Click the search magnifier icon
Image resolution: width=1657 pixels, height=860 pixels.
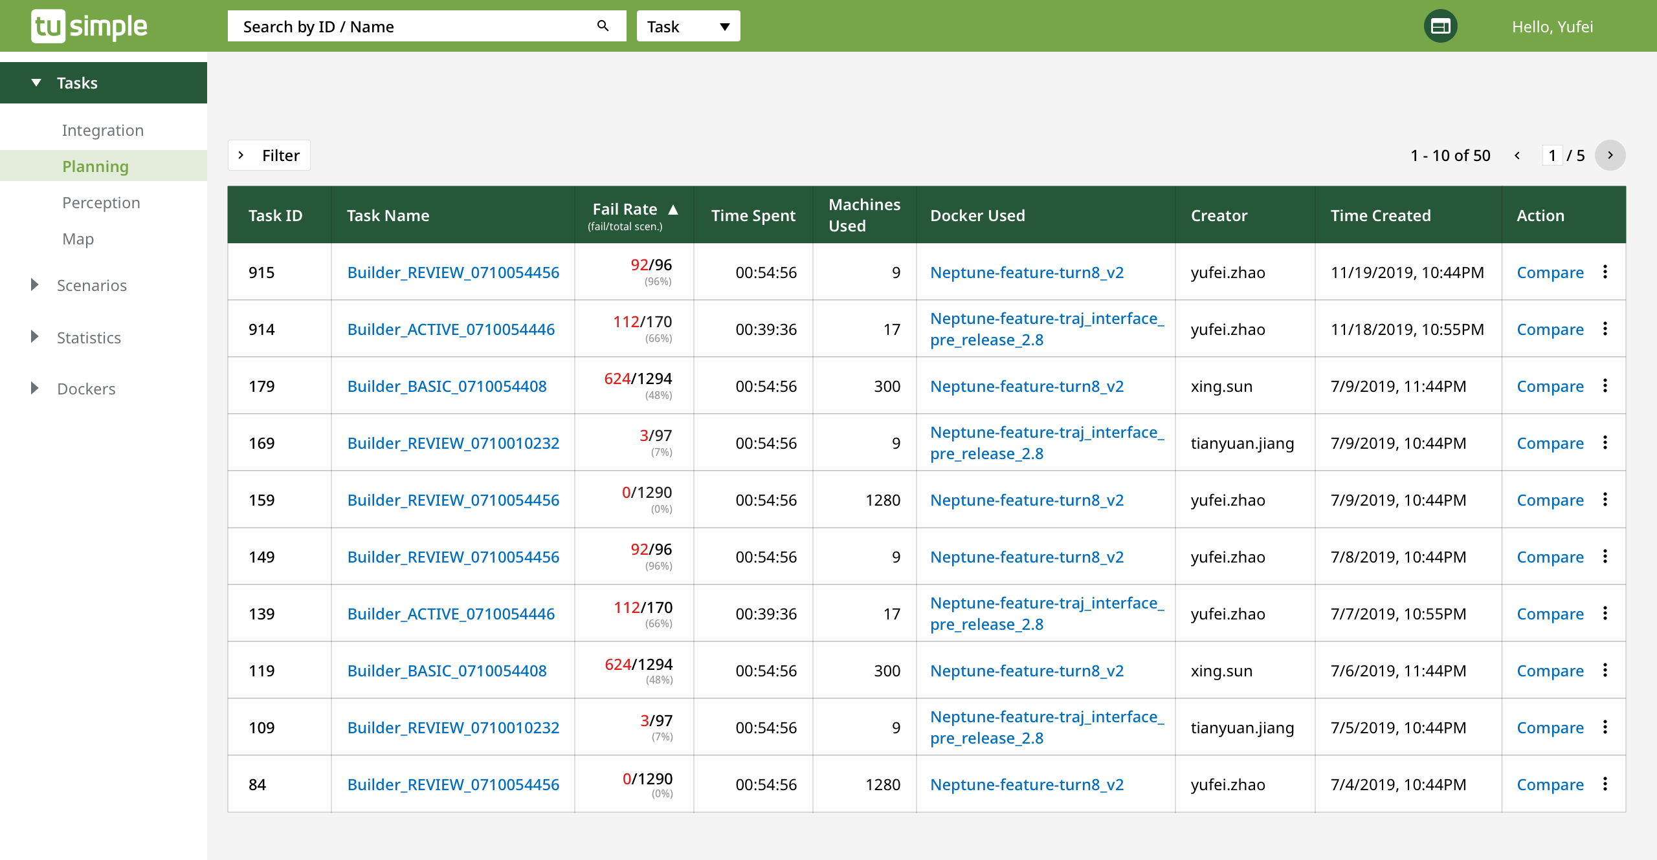click(x=603, y=26)
